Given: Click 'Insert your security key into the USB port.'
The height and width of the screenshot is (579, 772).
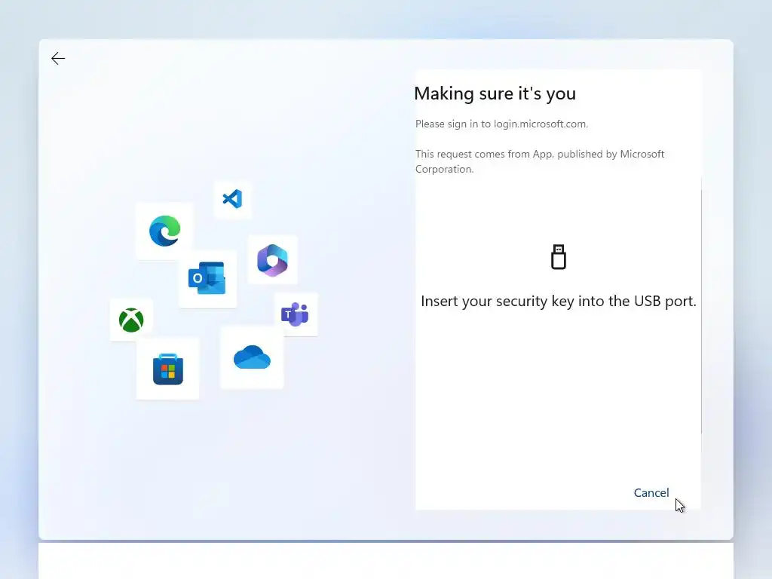Looking at the screenshot, I should tap(559, 301).
